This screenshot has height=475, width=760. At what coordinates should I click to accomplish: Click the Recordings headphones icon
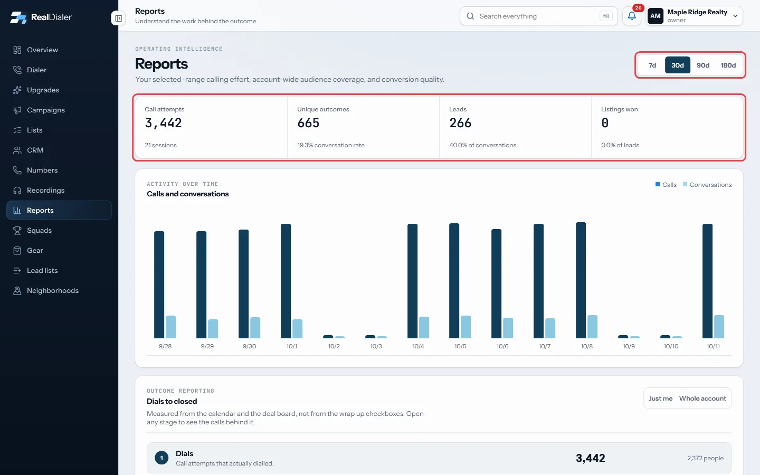(x=17, y=191)
